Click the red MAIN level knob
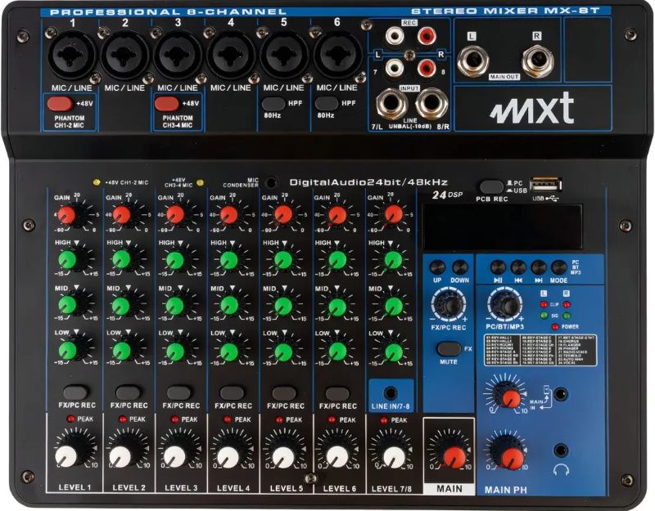Screen dimensions: 655x511 (x=454, y=458)
